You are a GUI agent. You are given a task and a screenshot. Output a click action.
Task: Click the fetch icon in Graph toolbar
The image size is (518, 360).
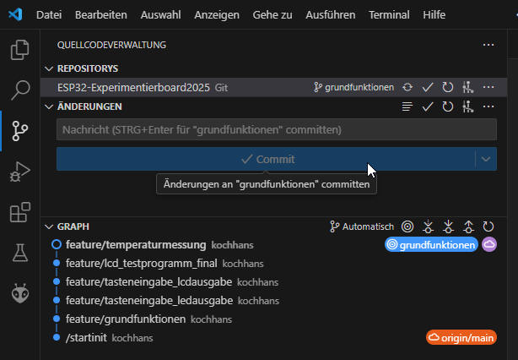429,226
